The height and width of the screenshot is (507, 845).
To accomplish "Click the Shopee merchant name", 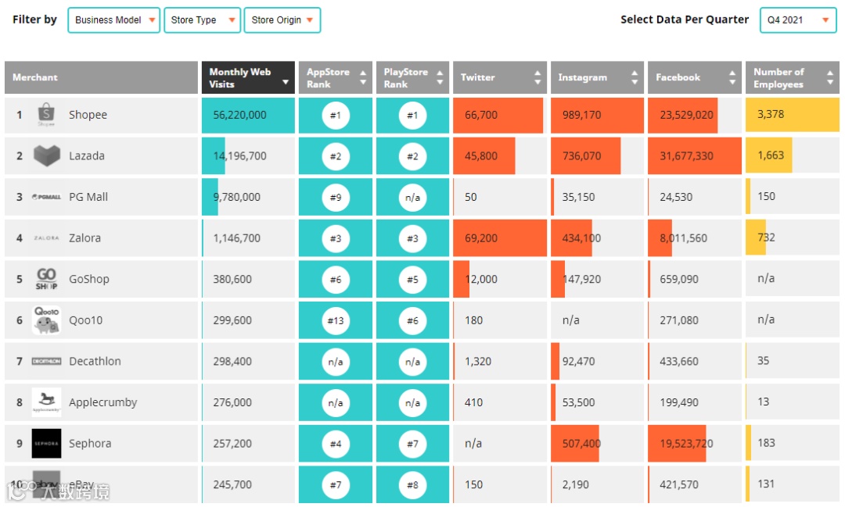I will coord(88,115).
